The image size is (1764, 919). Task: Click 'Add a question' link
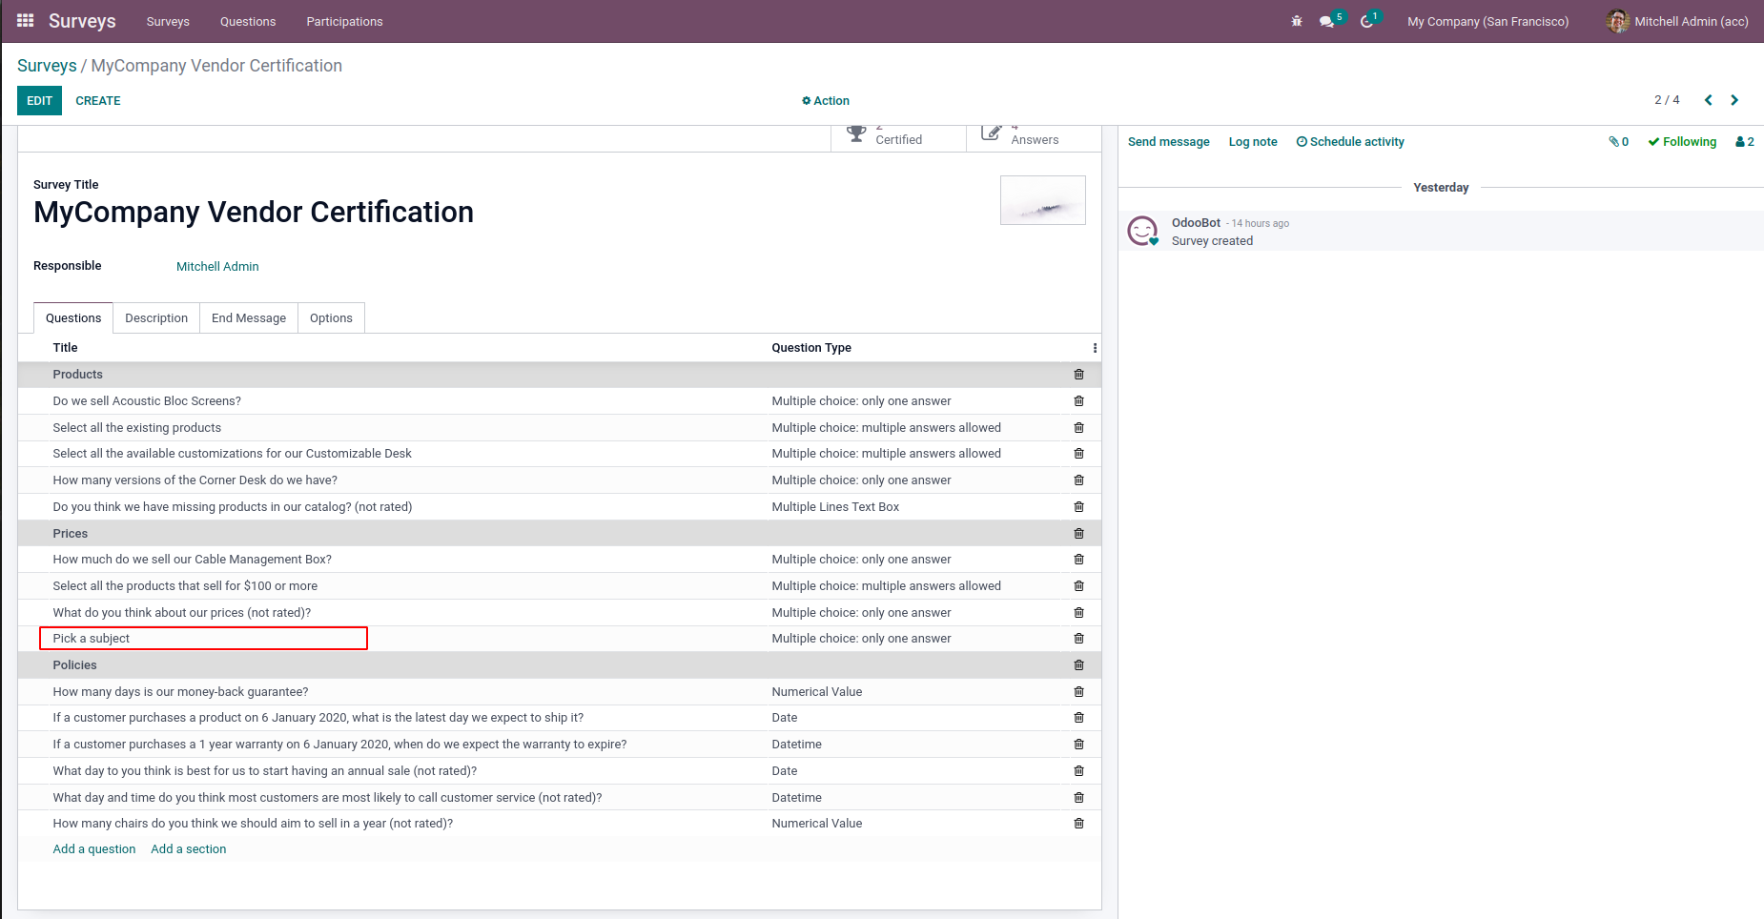click(94, 849)
